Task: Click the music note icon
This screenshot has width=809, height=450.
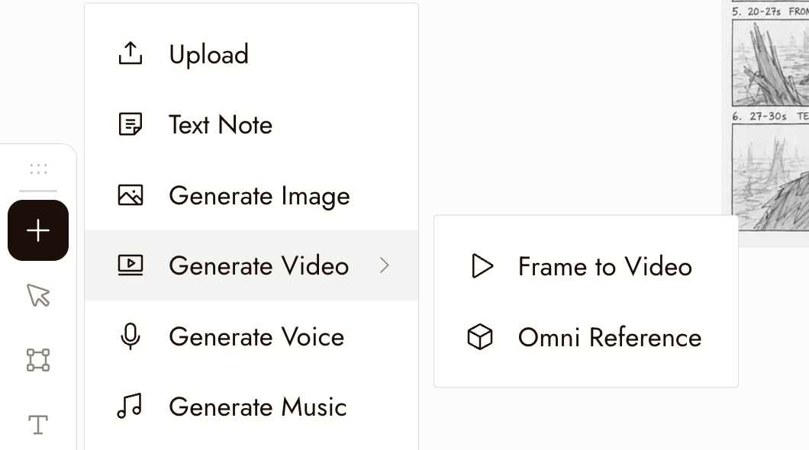Action: pos(130,407)
